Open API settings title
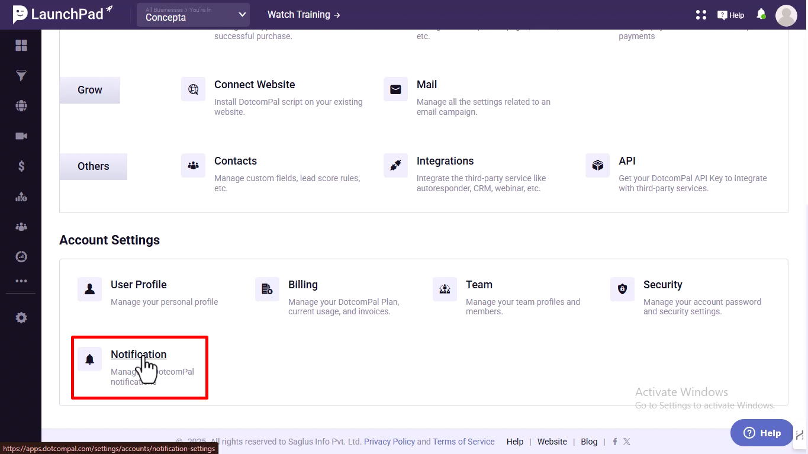 tap(627, 161)
